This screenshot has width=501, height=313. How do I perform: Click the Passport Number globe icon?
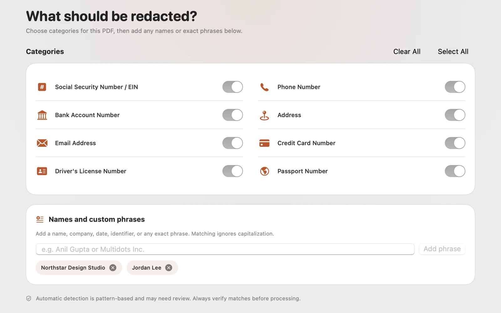265,171
